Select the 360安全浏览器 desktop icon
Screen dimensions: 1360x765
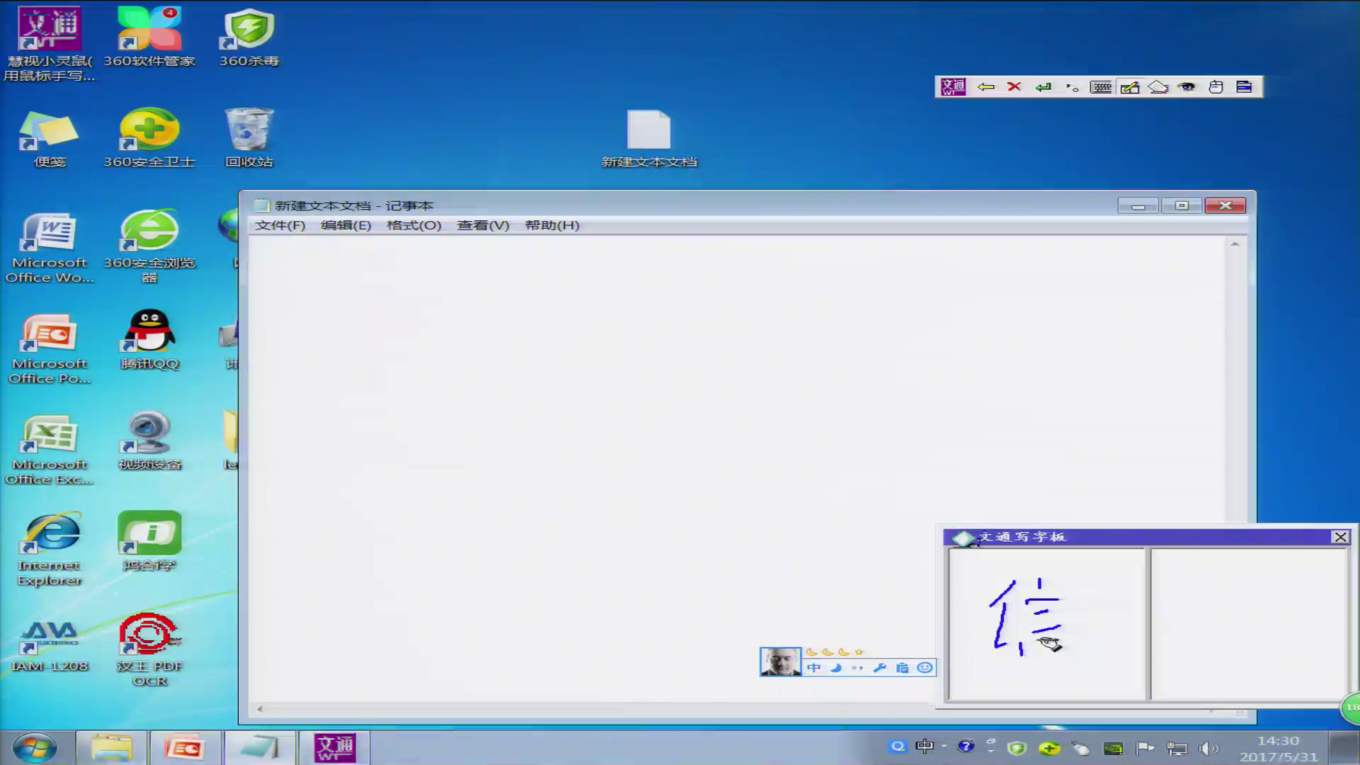pos(149,246)
